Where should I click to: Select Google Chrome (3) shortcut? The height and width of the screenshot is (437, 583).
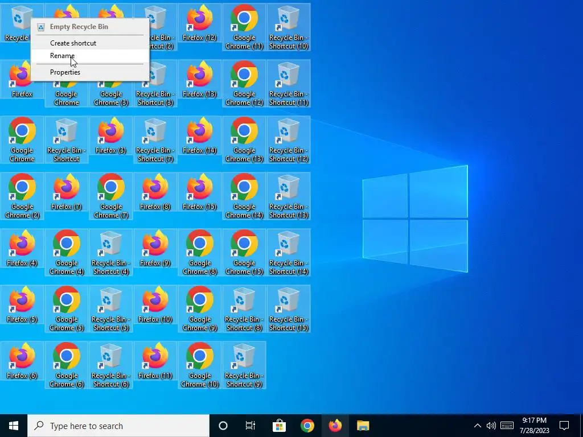[111, 94]
